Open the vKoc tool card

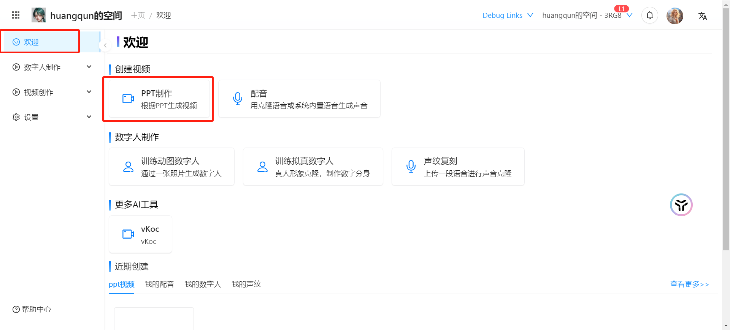pyautogui.click(x=140, y=234)
